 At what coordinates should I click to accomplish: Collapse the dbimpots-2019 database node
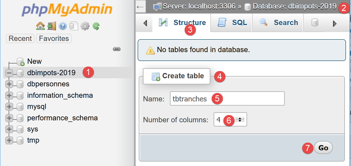[9, 73]
